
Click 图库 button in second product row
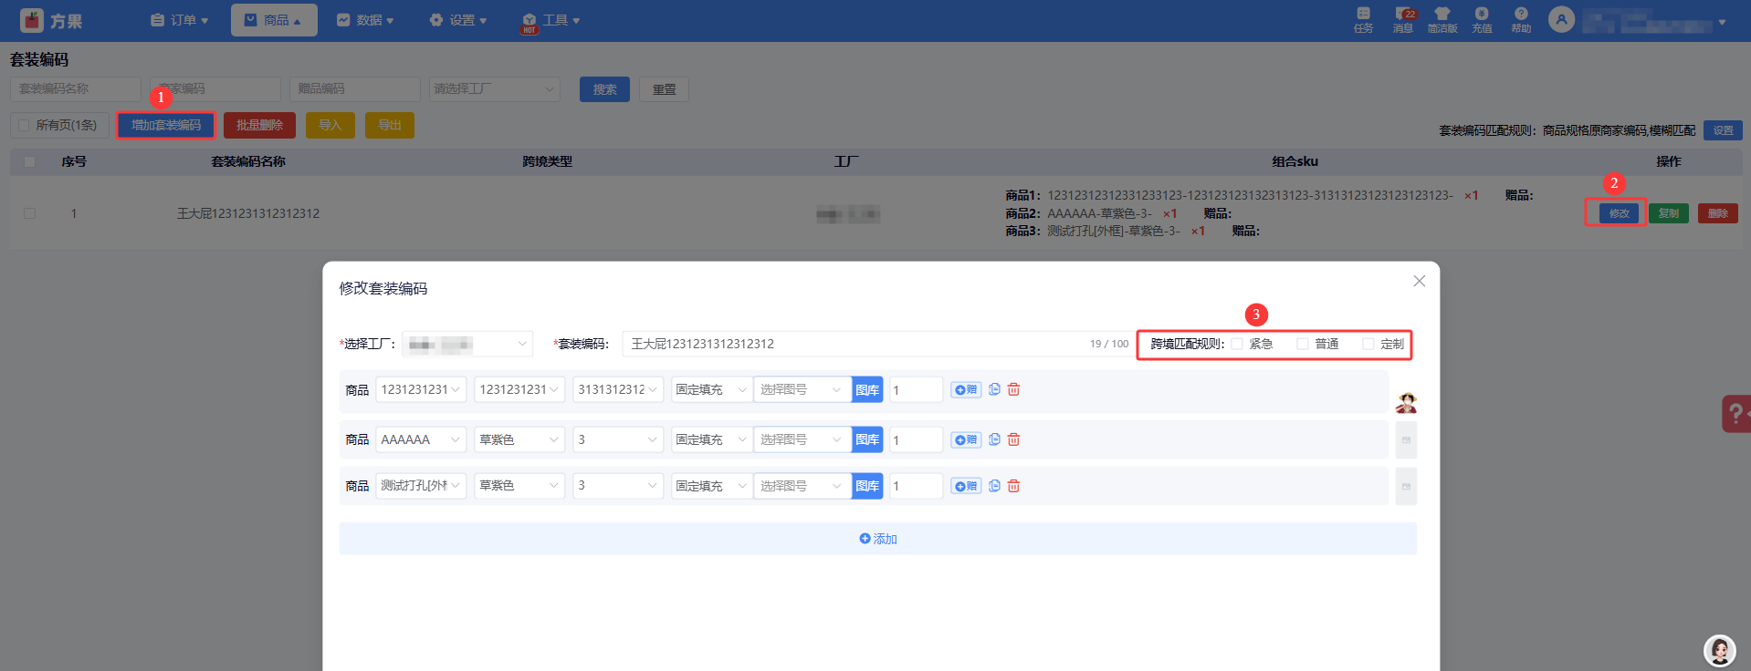coord(867,439)
